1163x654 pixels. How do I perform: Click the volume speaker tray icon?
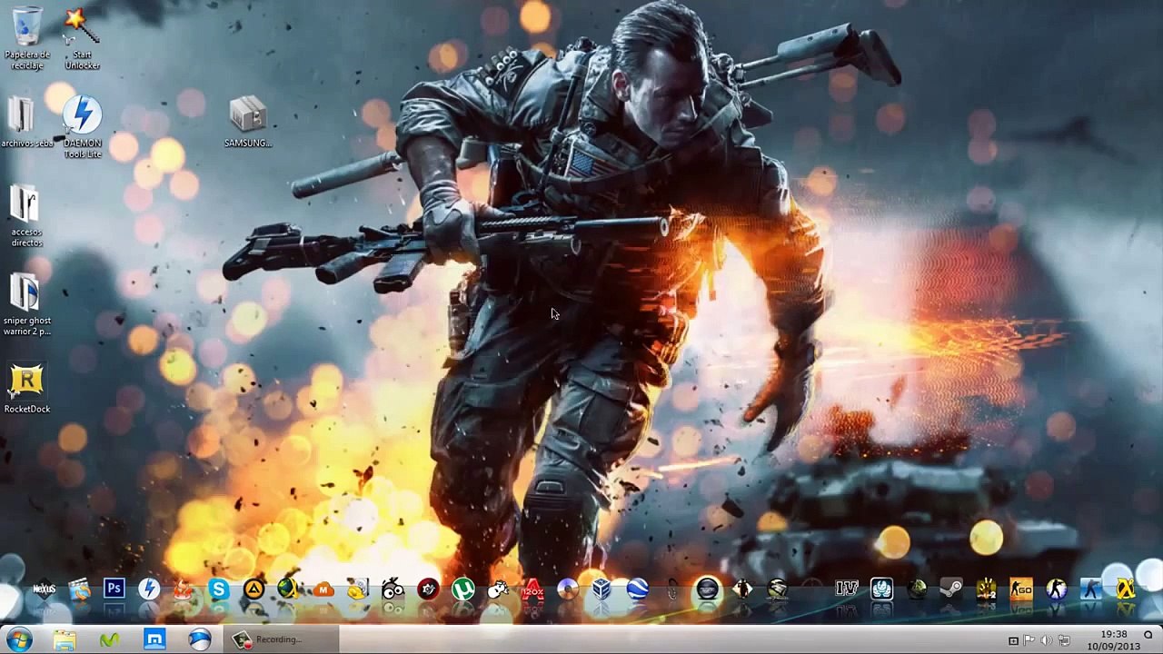(1047, 640)
